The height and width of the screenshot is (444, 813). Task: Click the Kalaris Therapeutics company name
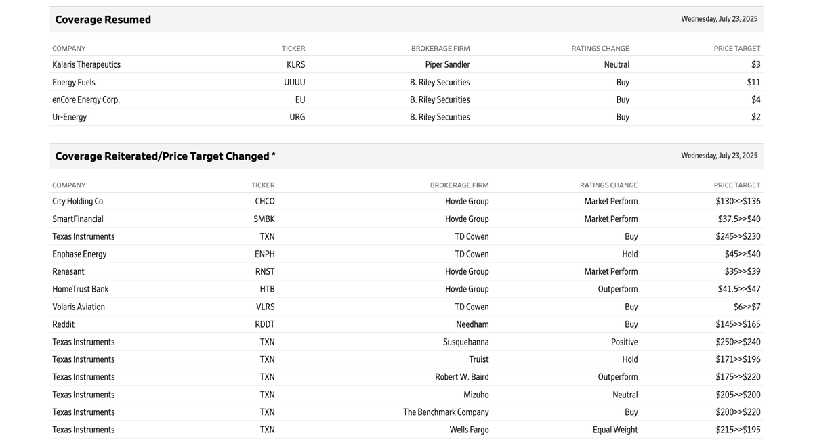86,64
